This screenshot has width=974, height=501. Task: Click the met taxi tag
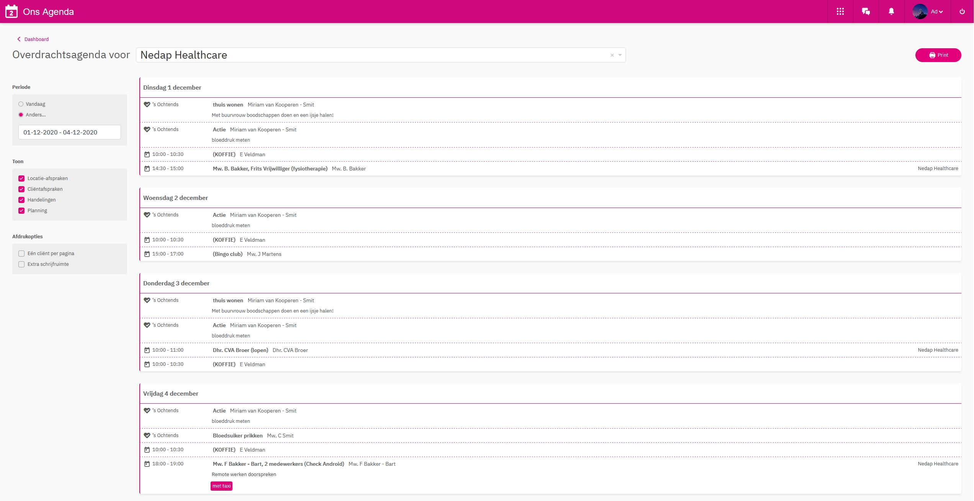click(x=222, y=486)
